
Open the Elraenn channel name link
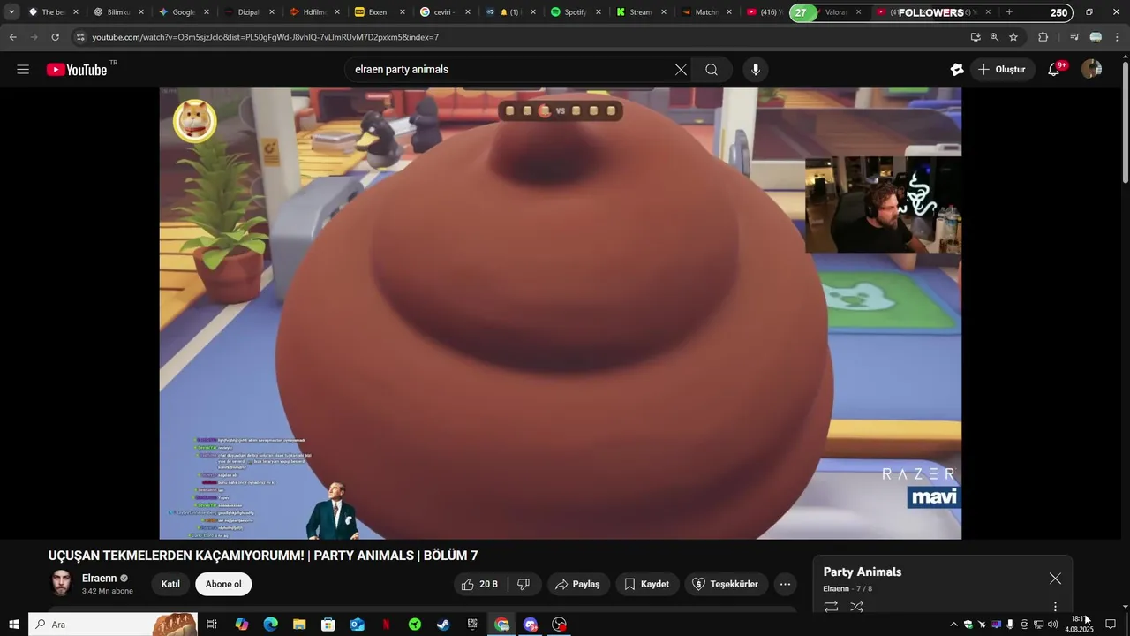99,578
